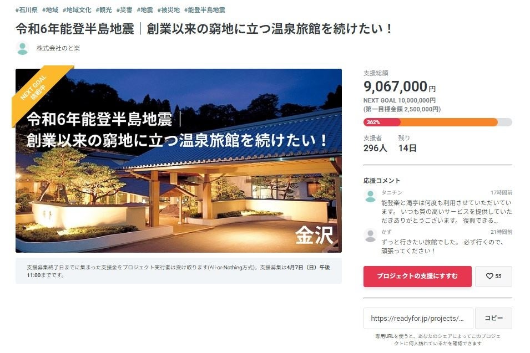Open タニチン's support comment text
This screenshot has height=353, width=530.
(x=447, y=212)
